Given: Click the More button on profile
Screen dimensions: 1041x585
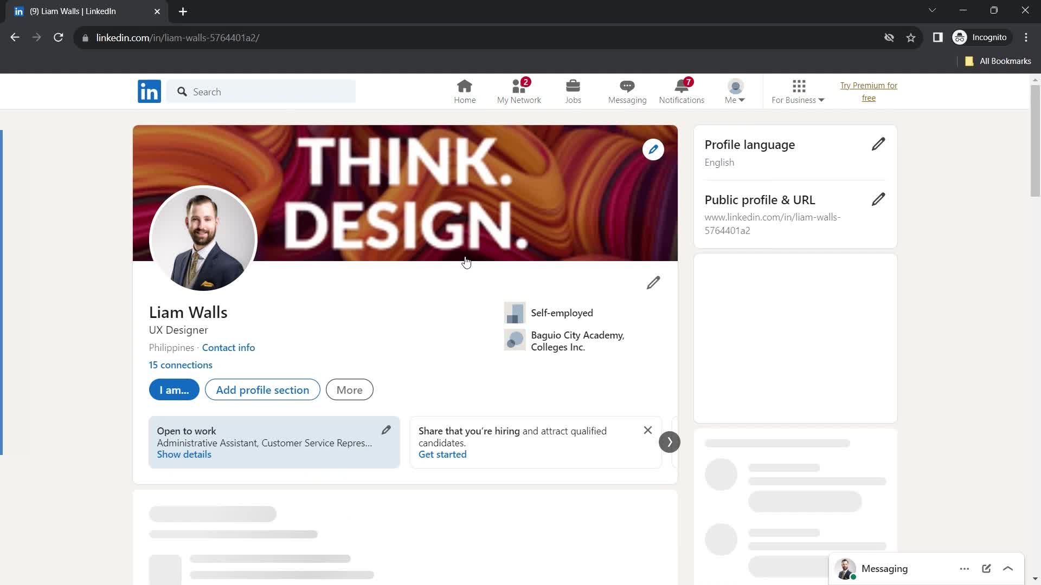Looking at the screenshot, I should click(350, 390).
